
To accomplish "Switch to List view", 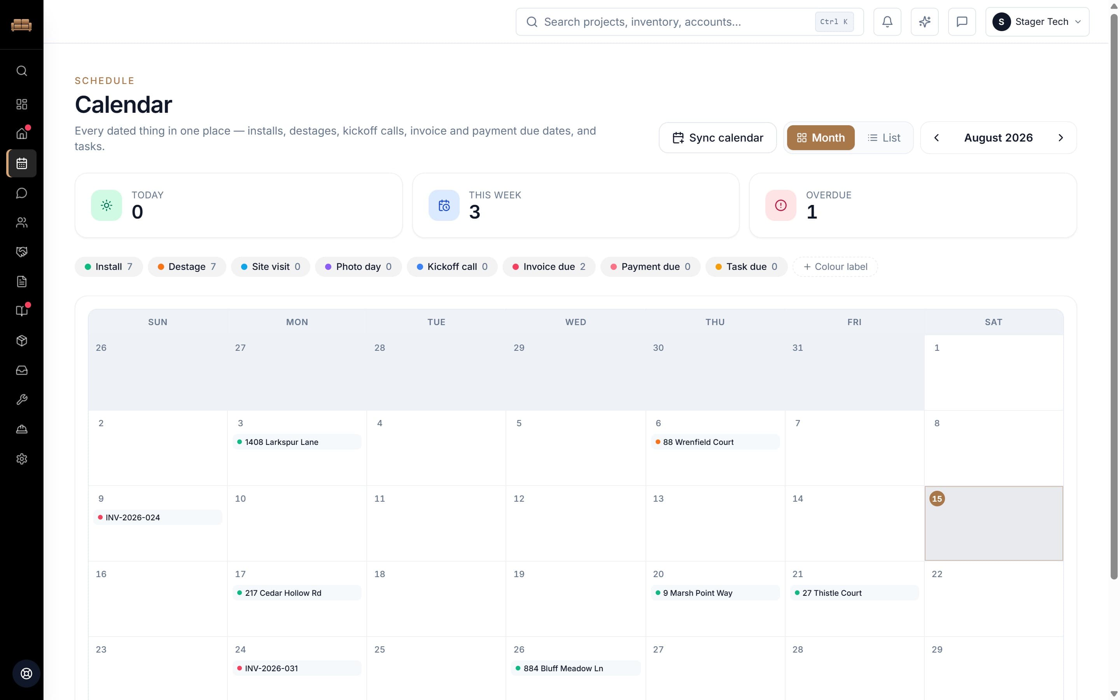I will 884,138.
